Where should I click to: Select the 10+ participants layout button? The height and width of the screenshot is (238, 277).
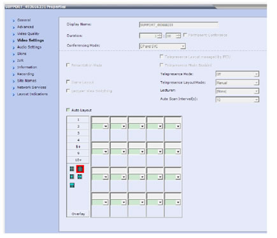point(78,160)
